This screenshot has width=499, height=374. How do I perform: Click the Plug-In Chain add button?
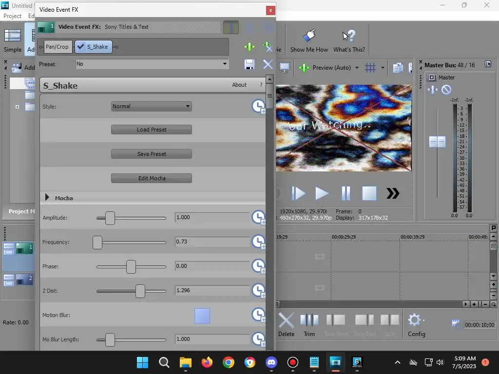pyautogui.click(x=249, y=47)
